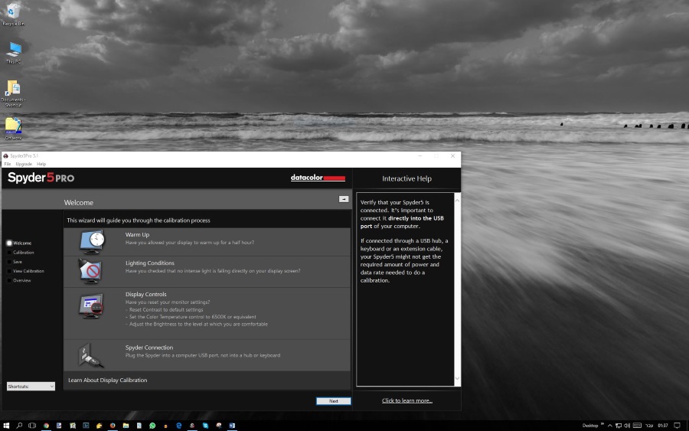689x431 pixels.
Task: Select the Save step in sidebar
Action: (15, 261)
